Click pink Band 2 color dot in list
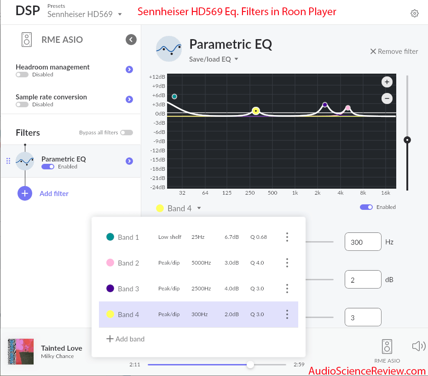Screen dimensions: 428x376 click(x=110, y=263)
